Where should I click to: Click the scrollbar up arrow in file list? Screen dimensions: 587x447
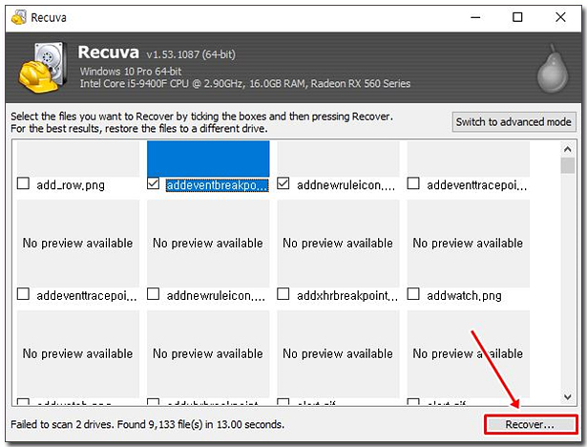click(568, 149)
